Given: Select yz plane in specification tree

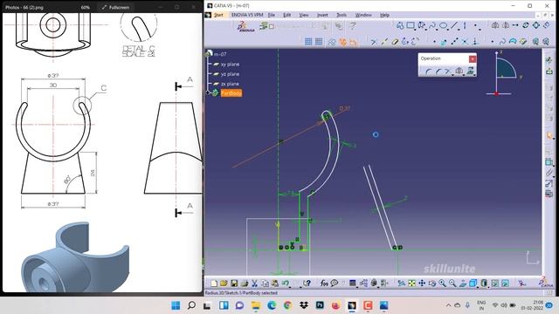Looking at the screenshot, I should tap(230, 74).
